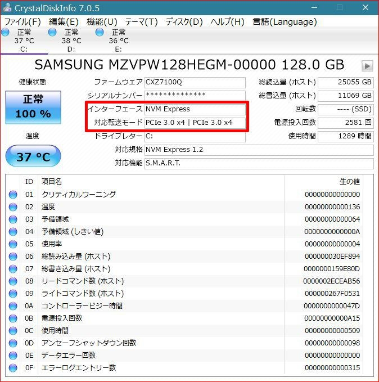
Task: Click total host reads value 25055 GB
Action: (x=346, y=82)
